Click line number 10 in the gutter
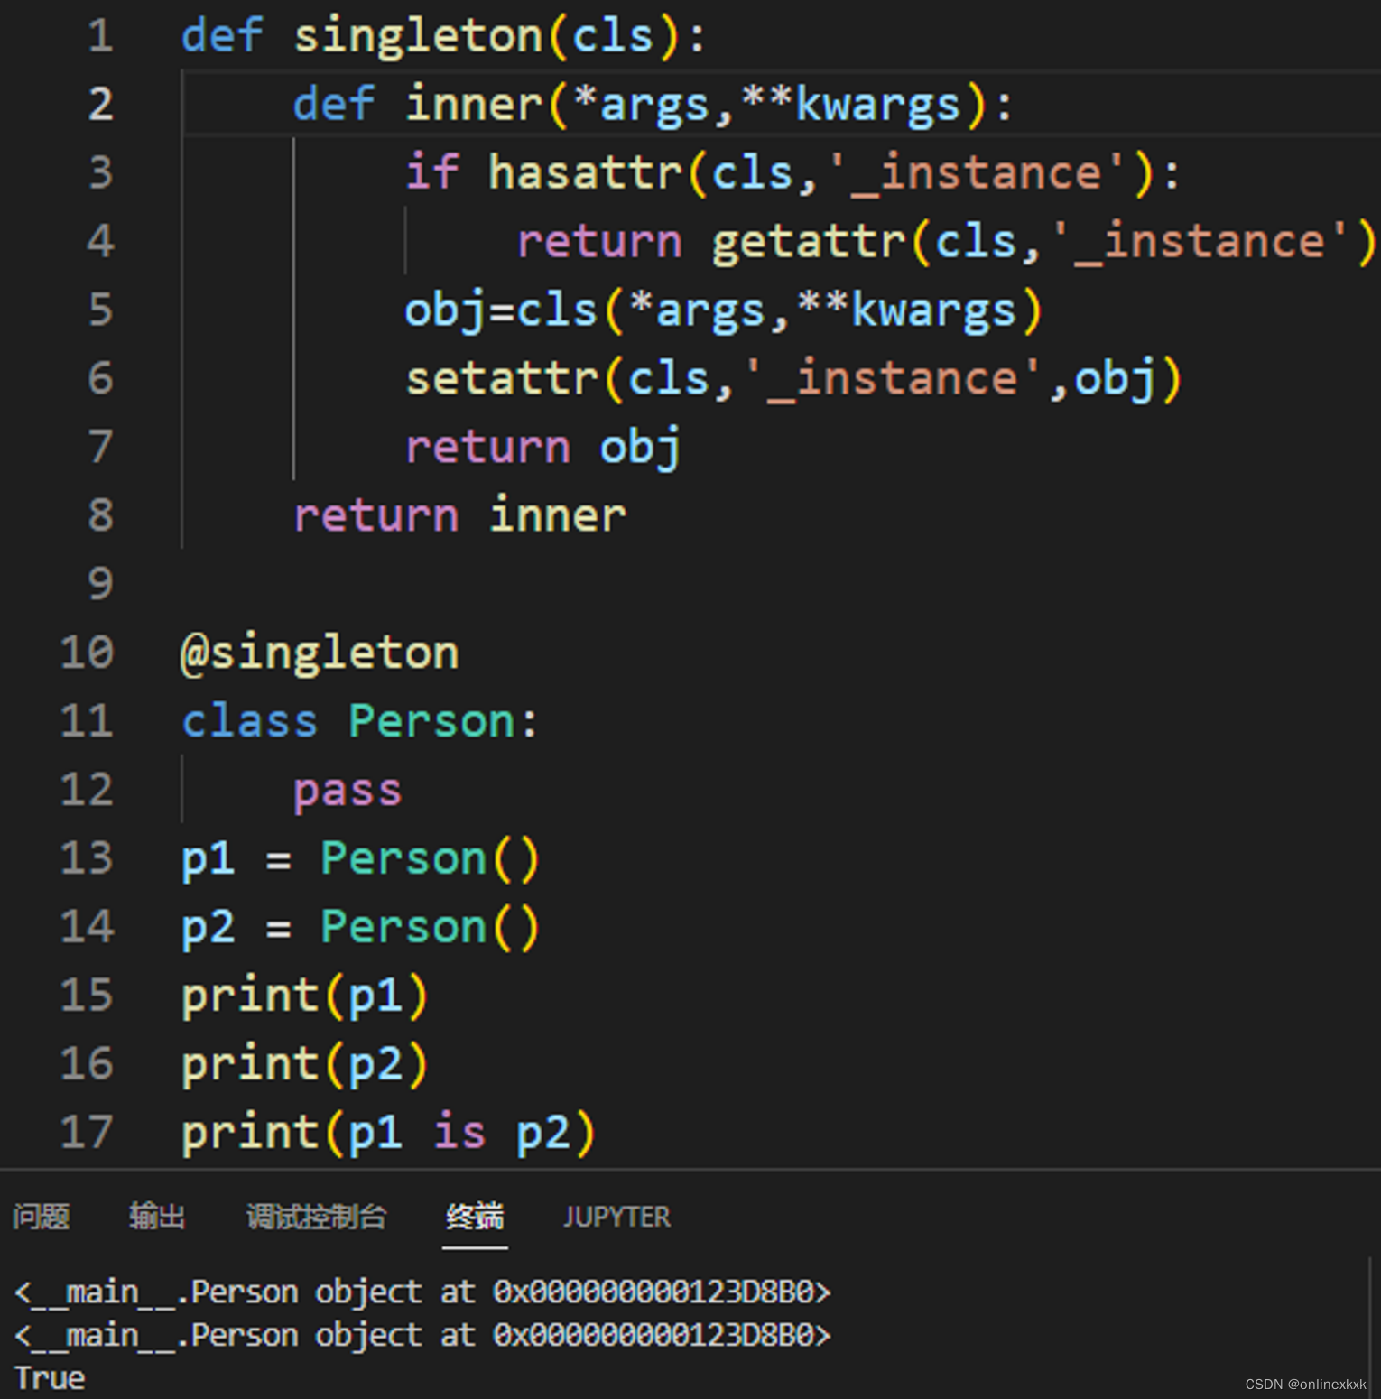This screenshot has width=1381, height=1399. click(86, 652)
